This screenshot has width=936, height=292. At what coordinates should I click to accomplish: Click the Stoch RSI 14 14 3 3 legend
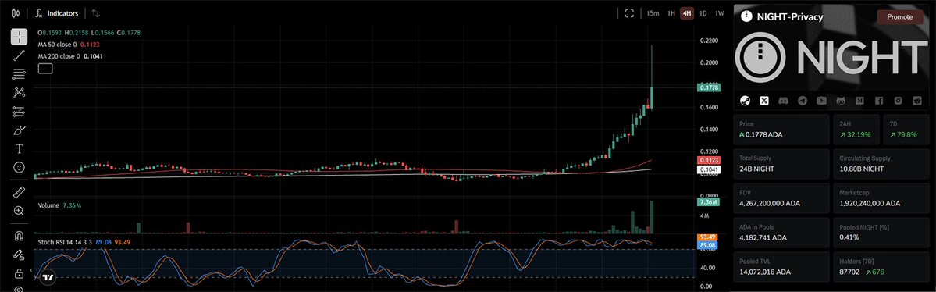pos(84,242)
